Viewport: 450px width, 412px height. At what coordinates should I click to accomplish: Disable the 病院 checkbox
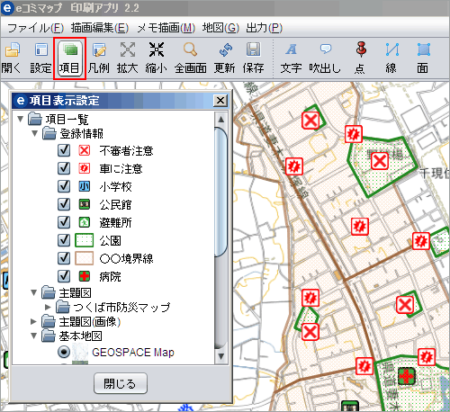pos(64,276)
